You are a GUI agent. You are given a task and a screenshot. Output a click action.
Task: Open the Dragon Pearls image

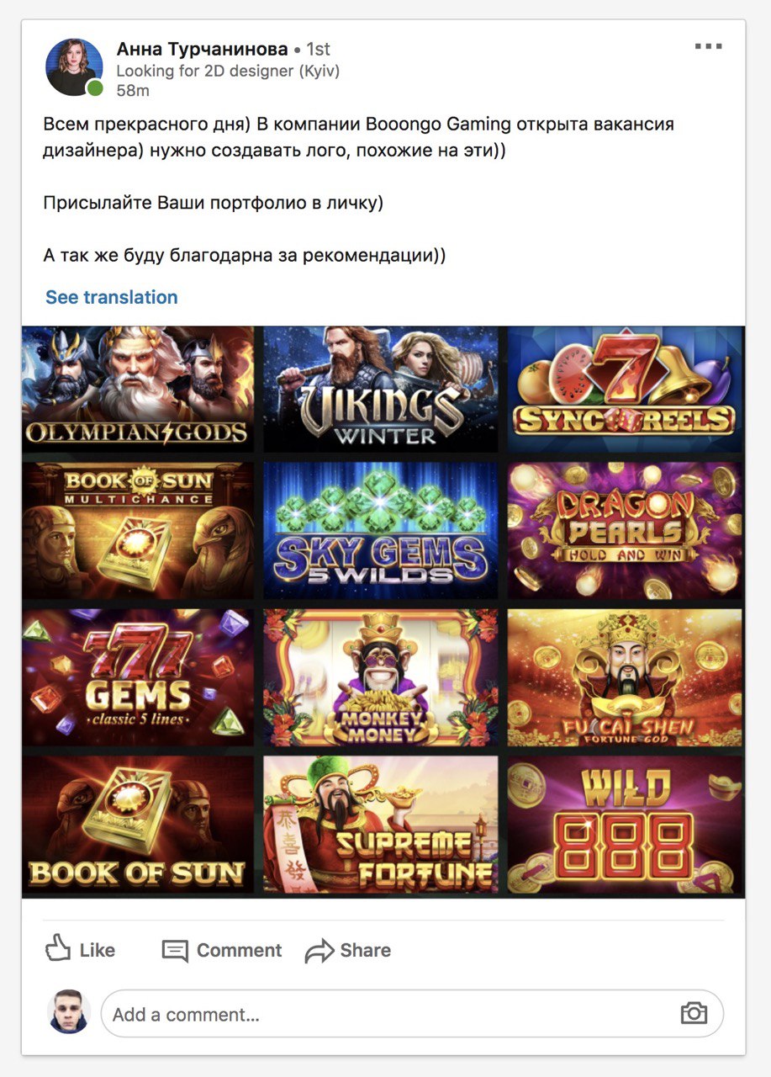point(626,530)
